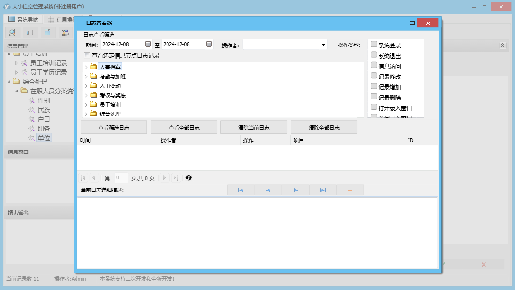Check 查看选定信息节点日志记录 checkbox
Viewport: 515px width, 290px height.
87,55
